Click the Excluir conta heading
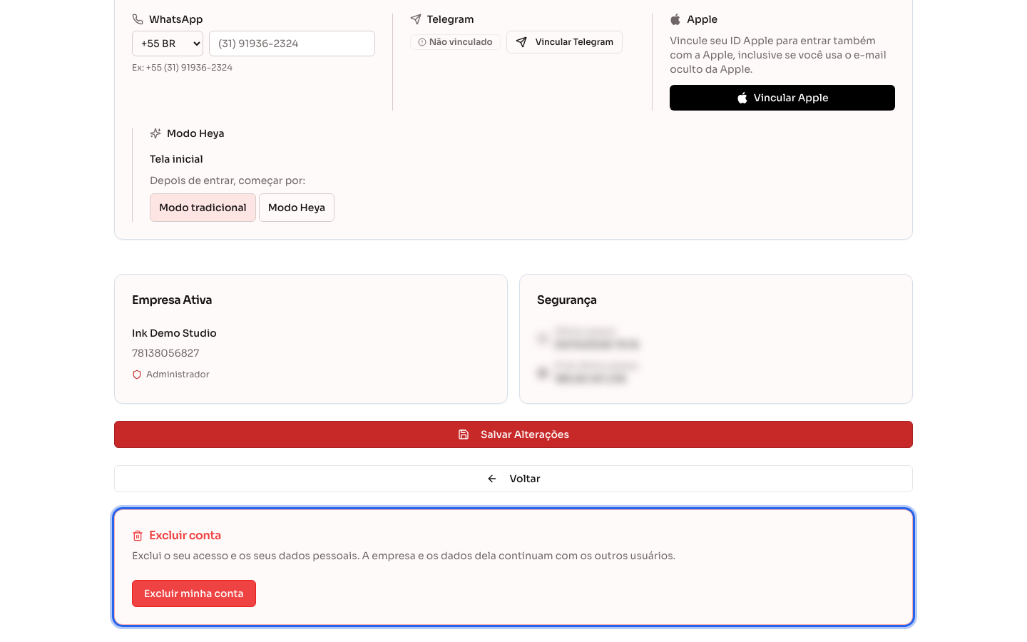Viewport: 1027px width, 642px height. tap(185, 536)
